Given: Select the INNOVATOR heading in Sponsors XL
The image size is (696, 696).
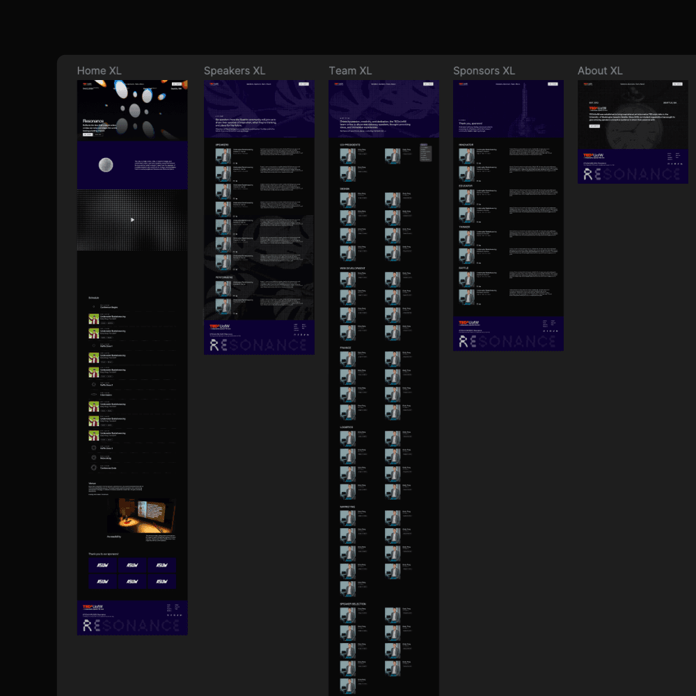Looking at the screenshot, I should tap(466, 145).
